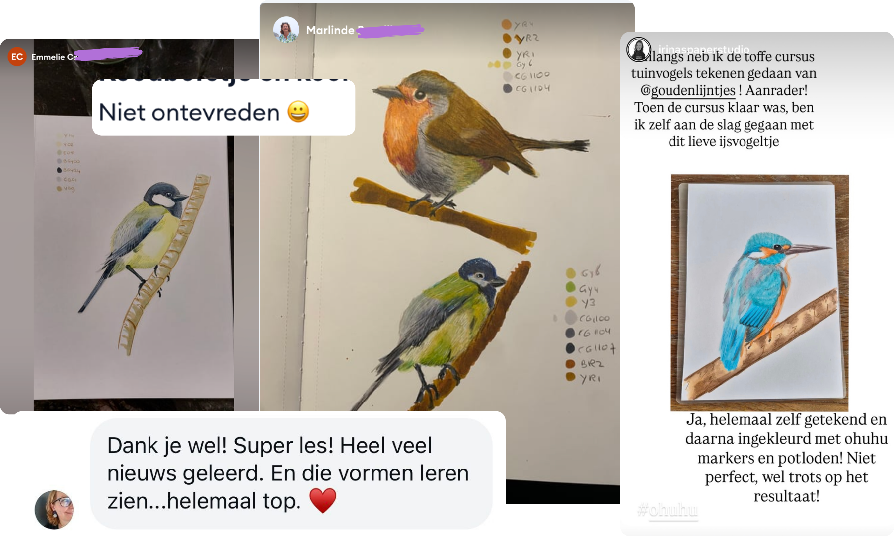Image resolution: width=894 pixels, height=536 pixels.
Task: Click the 'Niet ontevreden' message bubble
Action: coord(223,108)
